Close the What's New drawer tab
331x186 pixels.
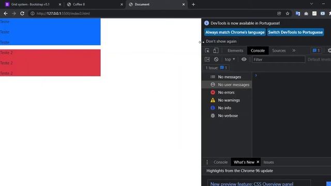258,162
